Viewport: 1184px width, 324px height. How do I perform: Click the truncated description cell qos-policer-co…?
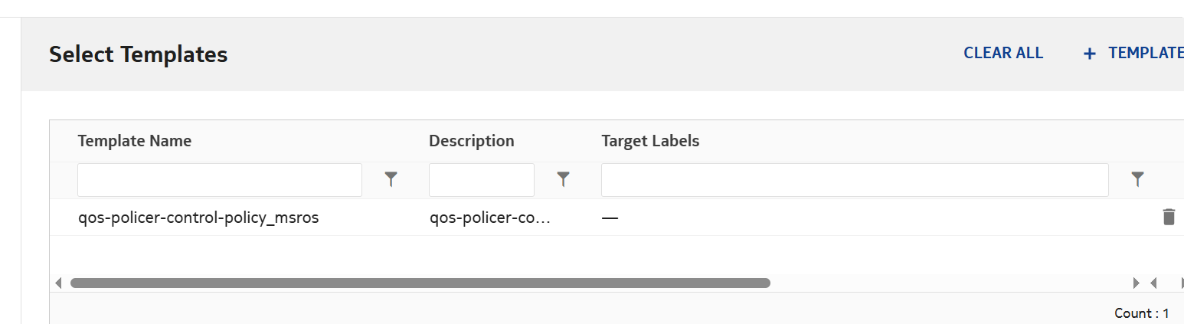pyautogui.click(x=489, y=218)
